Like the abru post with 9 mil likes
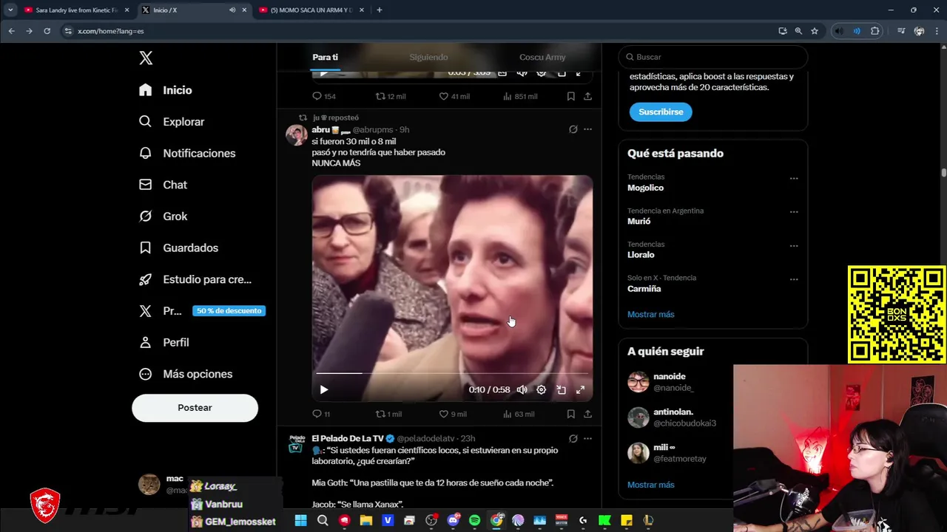Screen dimensions: 947x532 tap(453, 415)
